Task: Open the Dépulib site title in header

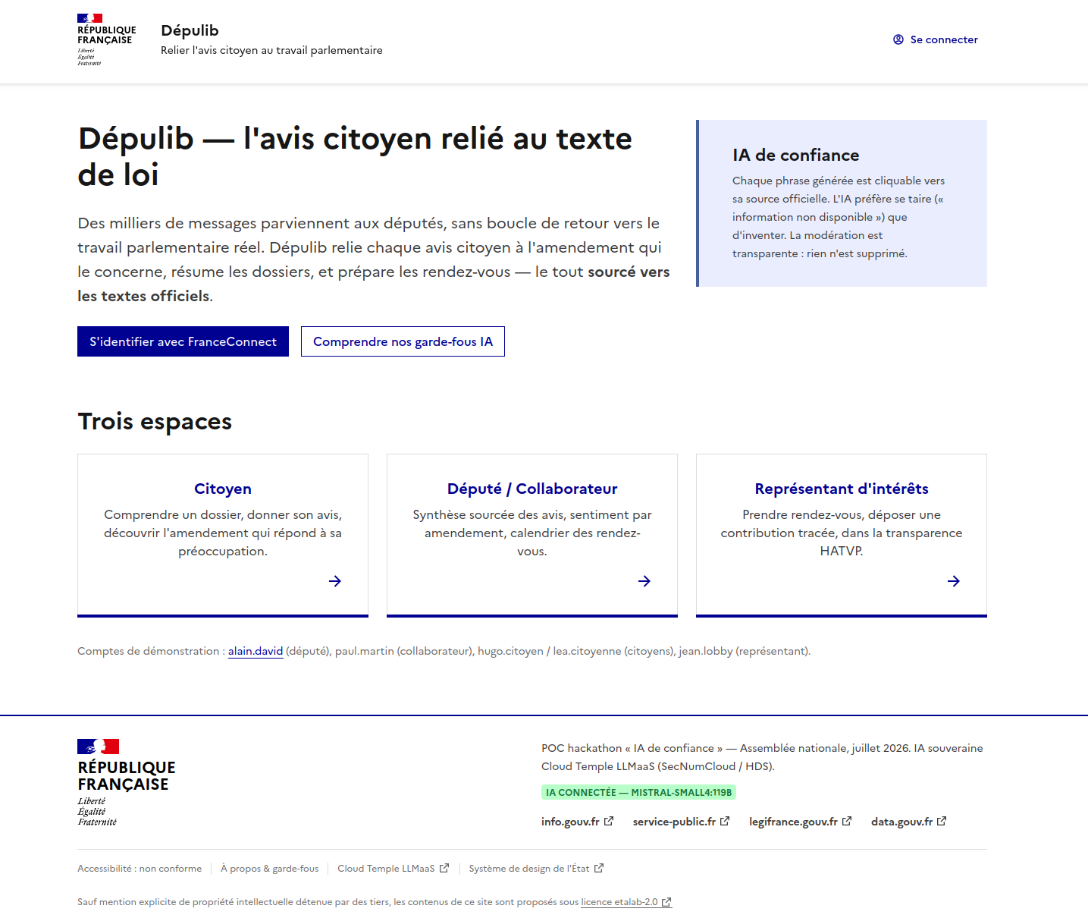Action: (190, 30)
